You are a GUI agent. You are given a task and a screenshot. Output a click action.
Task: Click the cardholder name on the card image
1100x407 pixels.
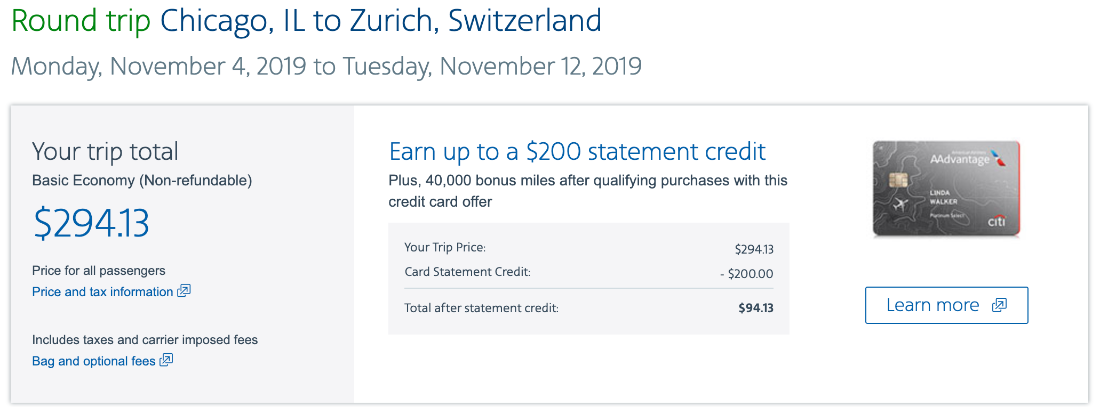coord(943,197)
